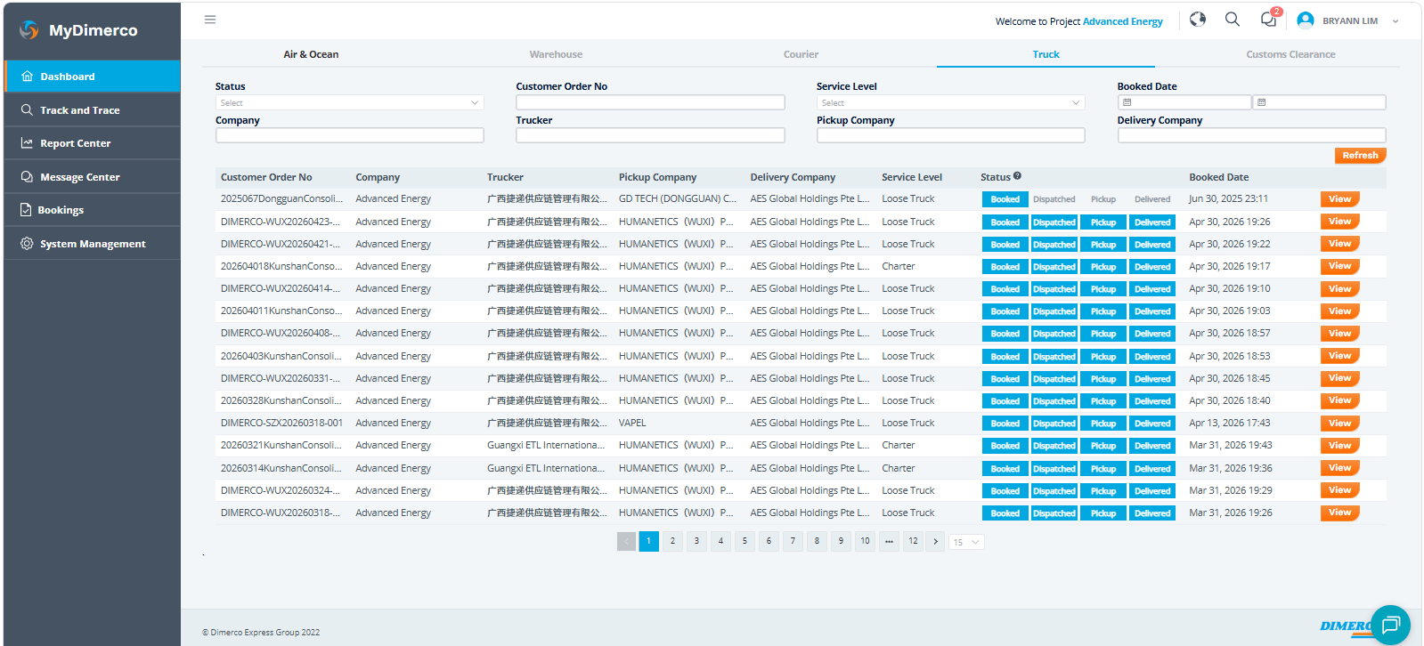Screen dimensions: 1424x646
Task: Click order DIMERCO-WUX20260408 cell
Action: tap(281, 334)
